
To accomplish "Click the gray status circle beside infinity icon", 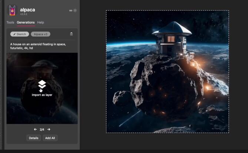I will (75, 10).
